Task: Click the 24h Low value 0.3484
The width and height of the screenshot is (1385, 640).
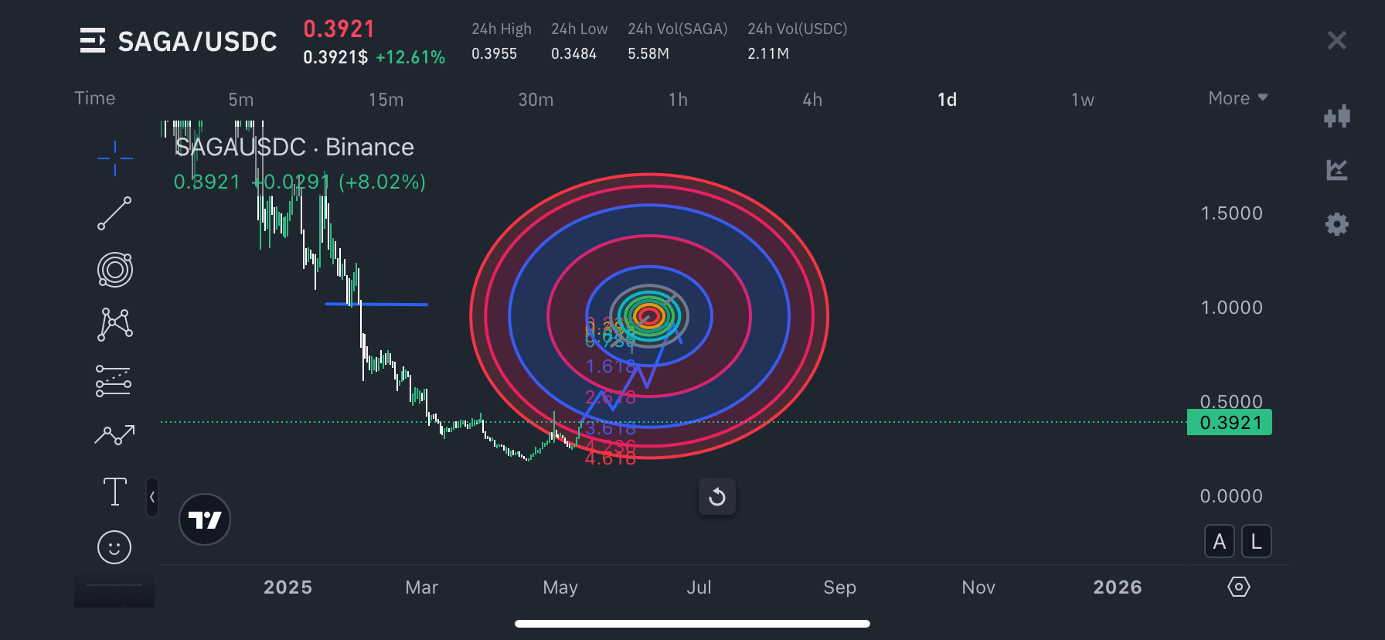Action: (x=573, y=53)
